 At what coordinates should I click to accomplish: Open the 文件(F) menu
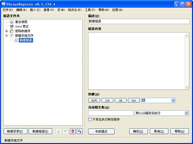[8, 10]
